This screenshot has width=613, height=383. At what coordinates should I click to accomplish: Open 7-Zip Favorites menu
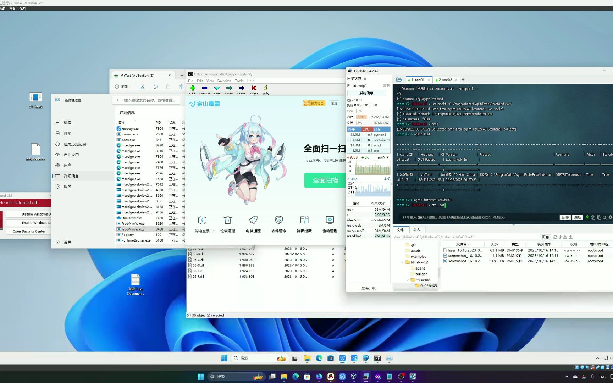tap(224, 81)
